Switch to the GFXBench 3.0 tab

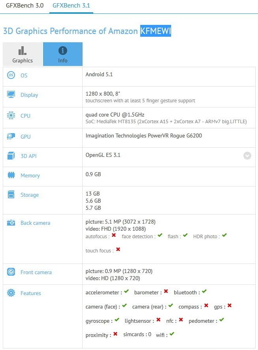pos(25,6)
